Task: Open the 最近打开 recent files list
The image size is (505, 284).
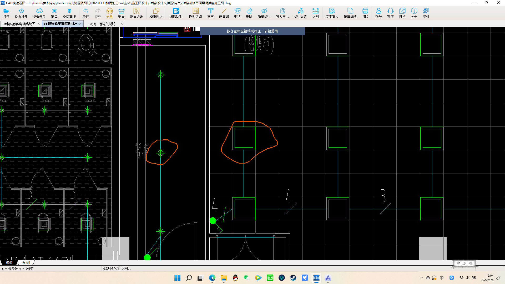Action: point(21,13)
